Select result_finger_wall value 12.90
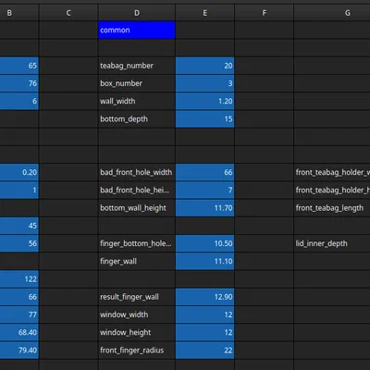370x370 pixels. point(204,297)
